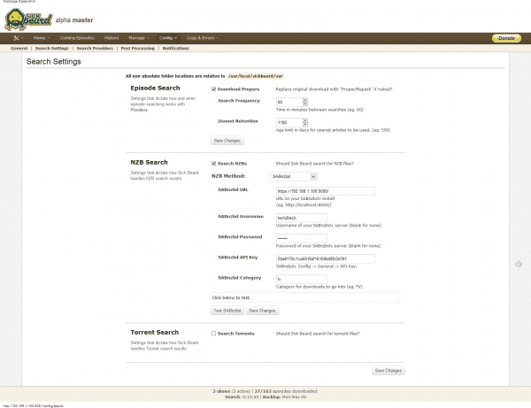Expand the Manage menu
Image resolution: width=531 pixels, height=408 pixels.
click(x=139, y=38)
